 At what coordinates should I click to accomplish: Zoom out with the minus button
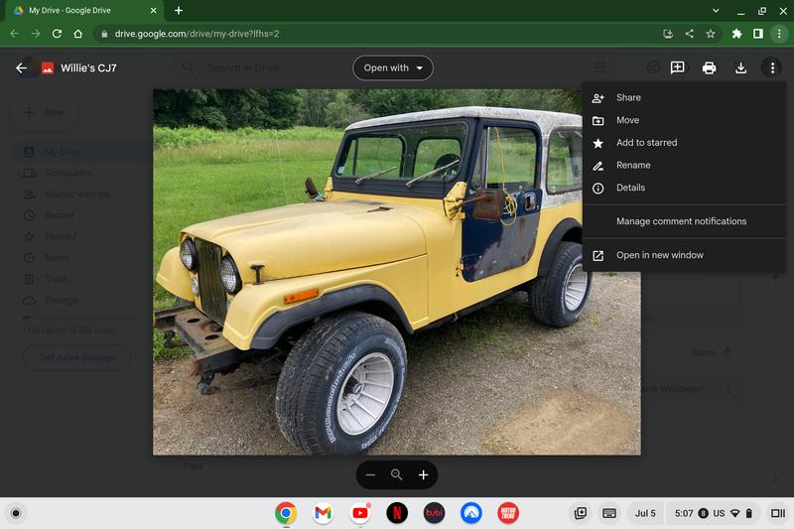370,475
